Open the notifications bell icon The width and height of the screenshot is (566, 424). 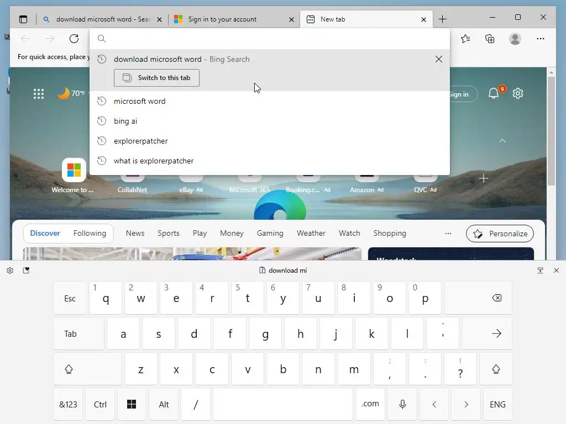[494, 93]
